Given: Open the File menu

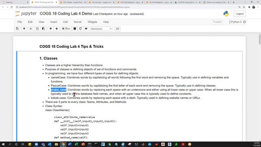Looking at the screenshot, I should coord(20,22).
